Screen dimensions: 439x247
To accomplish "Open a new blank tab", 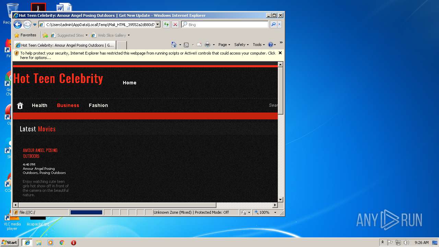I will click(122, 45).
